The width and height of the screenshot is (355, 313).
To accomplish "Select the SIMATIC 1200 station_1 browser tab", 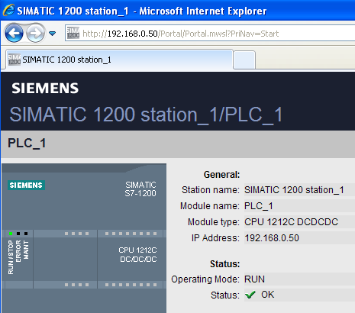I will 119,60.
